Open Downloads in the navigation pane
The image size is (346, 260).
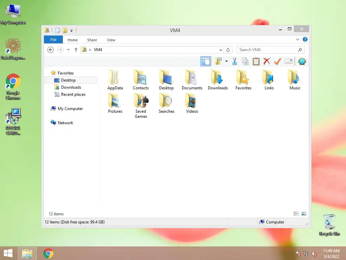click(x=71, y=87)
